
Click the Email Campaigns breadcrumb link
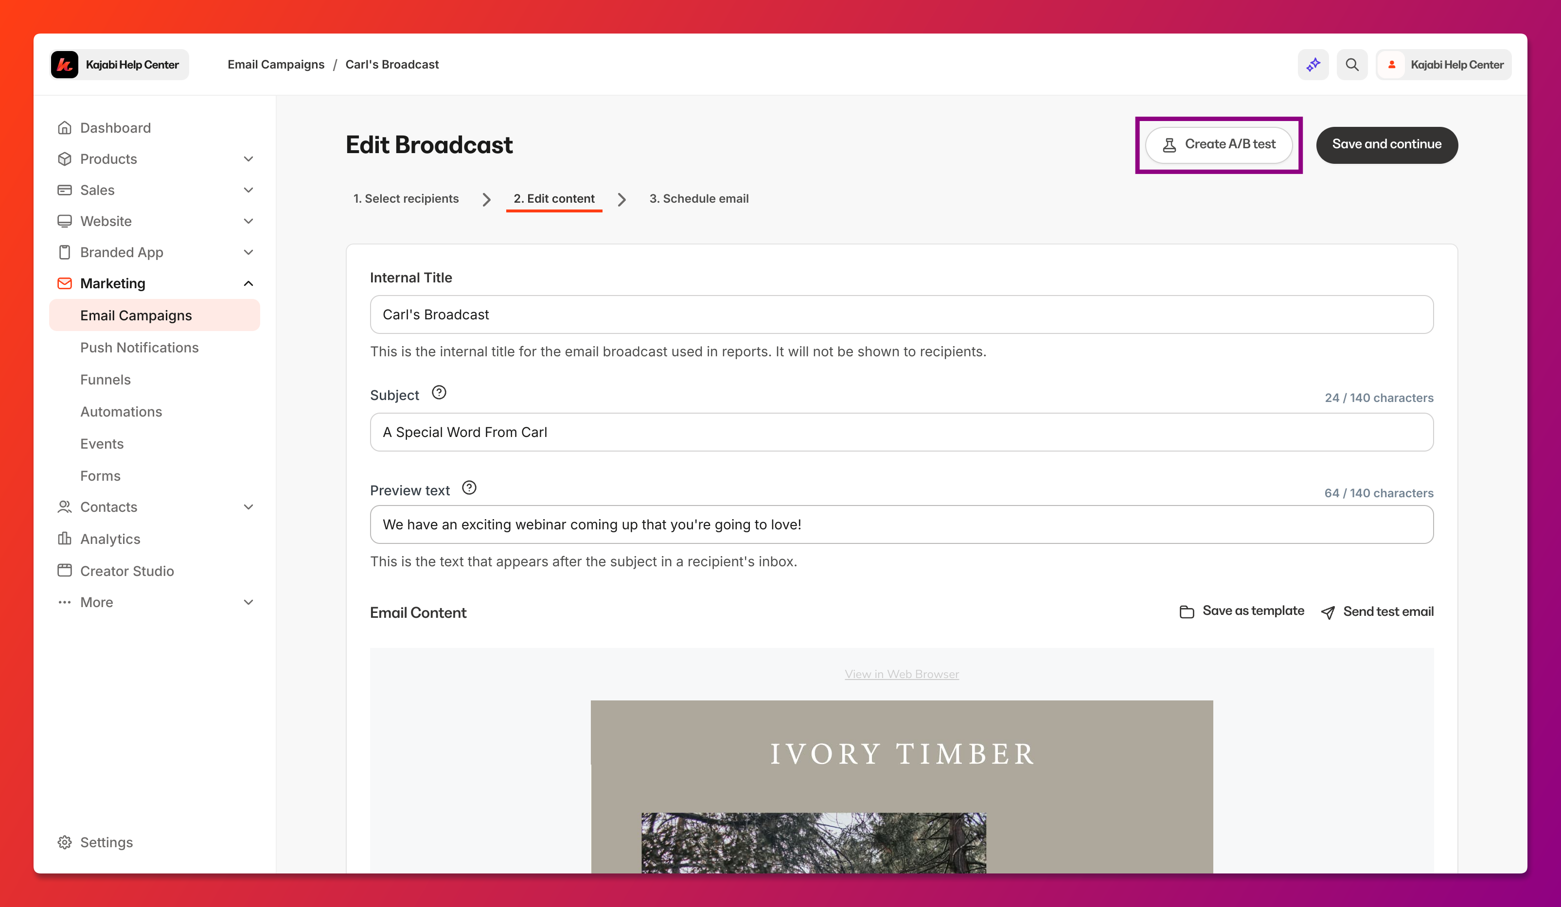tap(276, 64)
